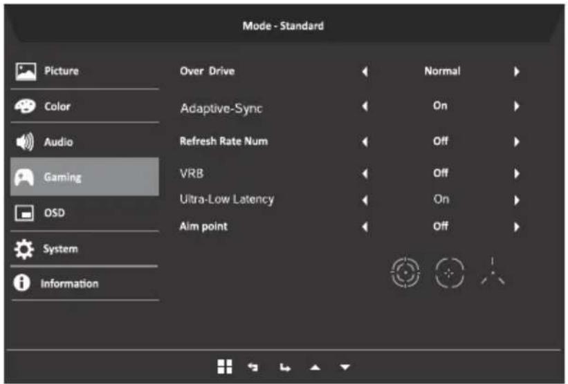Screen dimensions: 568x384
Task: Click the Color palette icon
Action: click(25, 106)
